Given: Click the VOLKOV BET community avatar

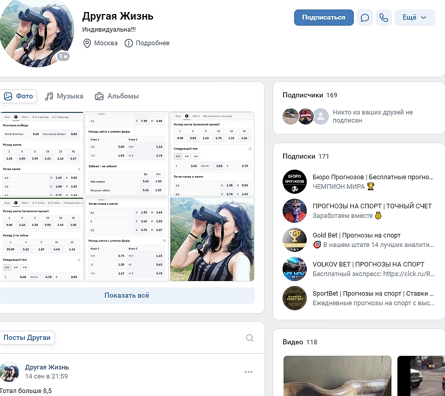Looking at the screenshot, I should coord(294,269).
